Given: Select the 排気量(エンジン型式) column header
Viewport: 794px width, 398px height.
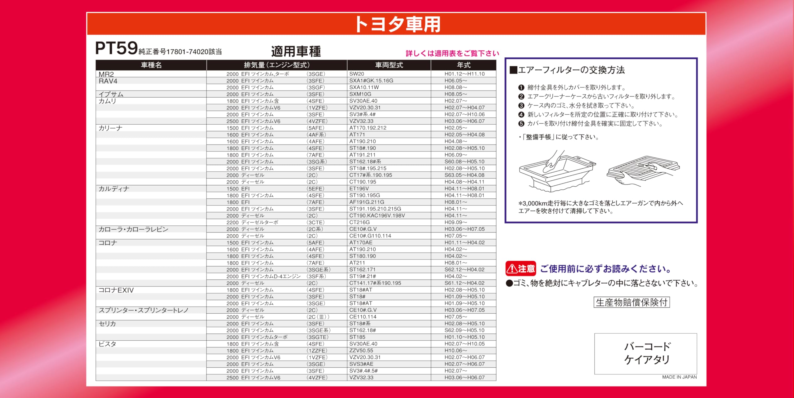Looking at the screenshot, I should pyautogui.click(x=277, y=65).
